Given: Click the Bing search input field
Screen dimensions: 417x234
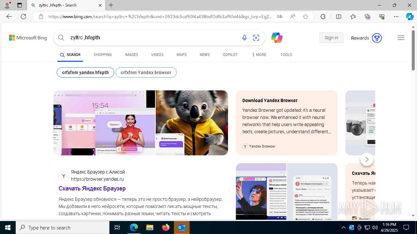Looking at the screenshot, I should [153, 38].
